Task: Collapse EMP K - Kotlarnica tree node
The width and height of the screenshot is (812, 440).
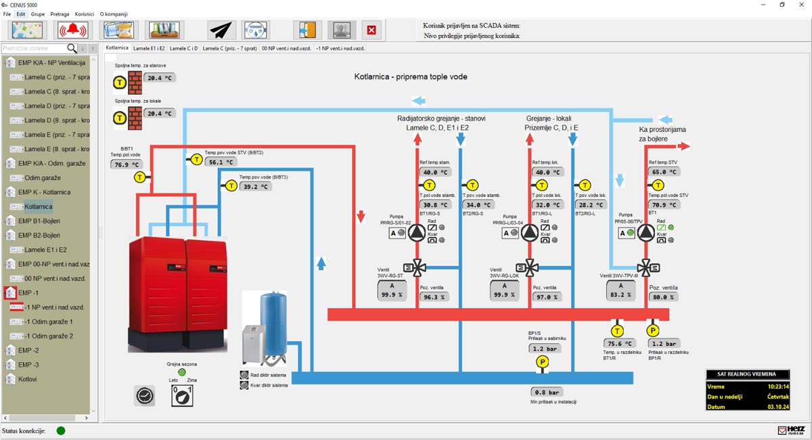Action: point(10,192)
